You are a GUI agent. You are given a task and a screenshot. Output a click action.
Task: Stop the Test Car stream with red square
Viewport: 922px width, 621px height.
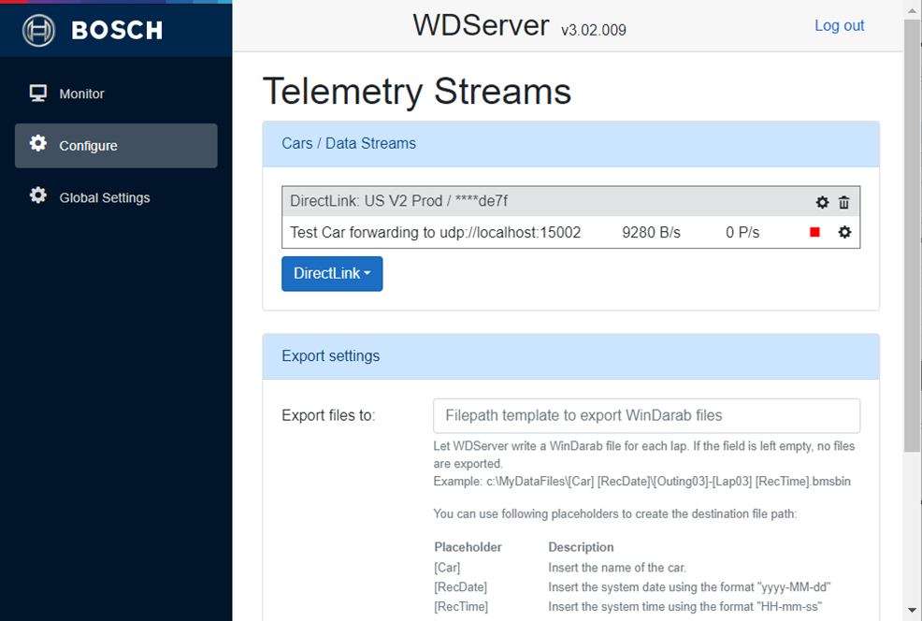click(x=814, y=232)
